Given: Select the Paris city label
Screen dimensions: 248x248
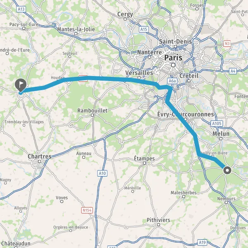Looking at the screenshot, I should click(173, 57).
